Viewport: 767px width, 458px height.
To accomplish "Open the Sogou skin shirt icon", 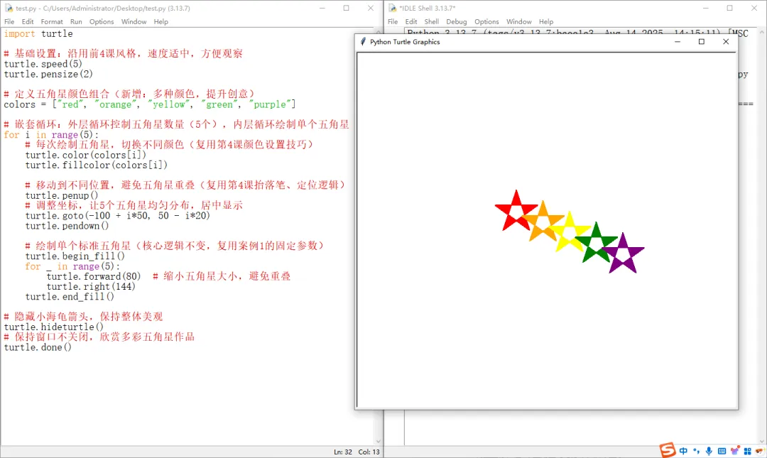I will [734, 450].
